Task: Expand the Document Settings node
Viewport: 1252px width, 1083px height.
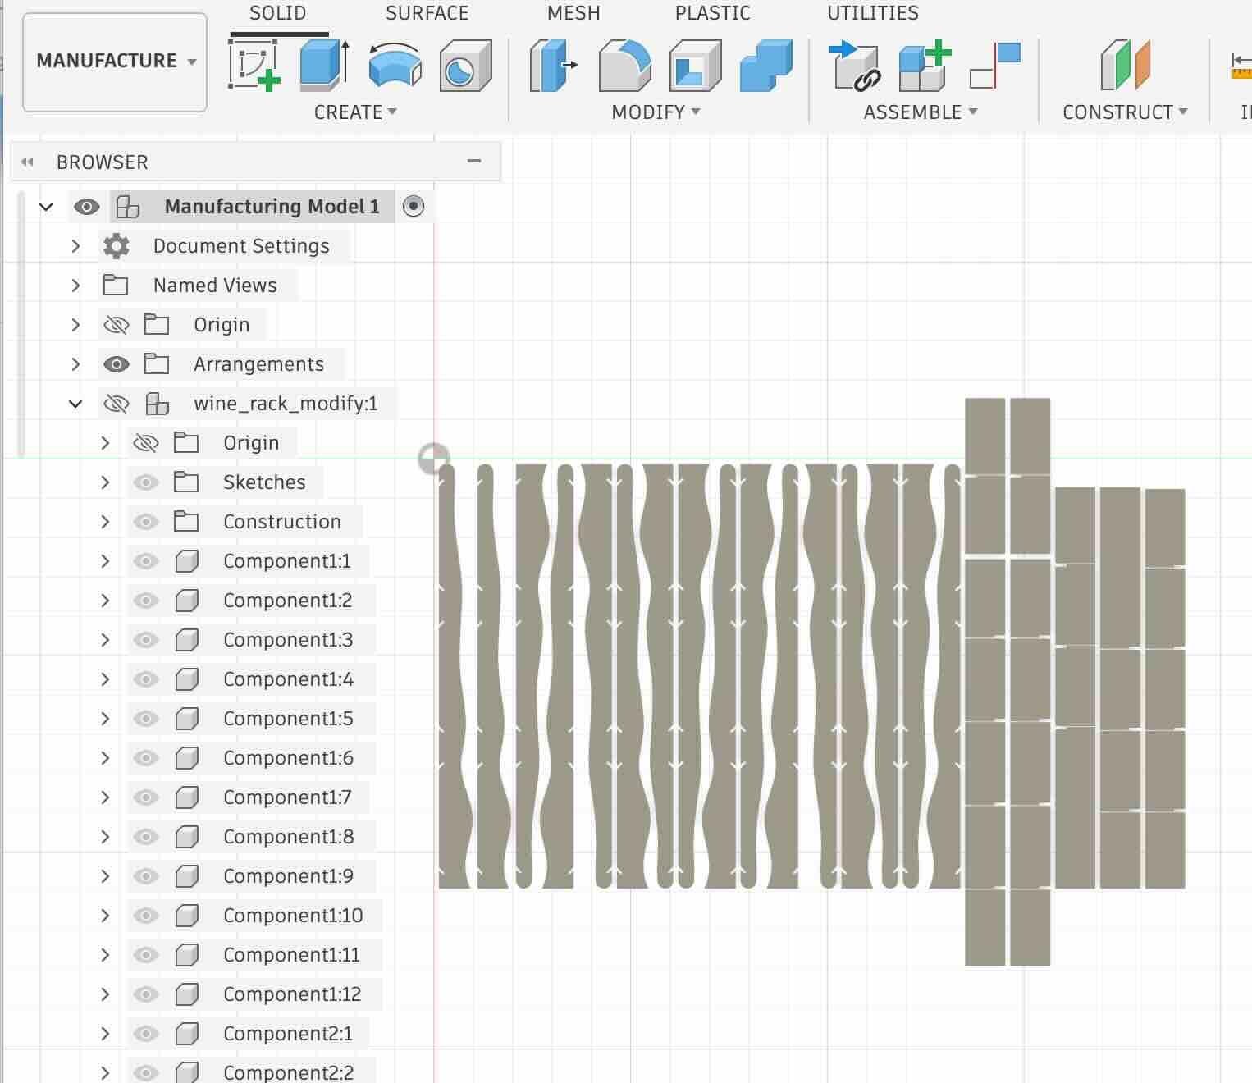Action: (75, 245)
